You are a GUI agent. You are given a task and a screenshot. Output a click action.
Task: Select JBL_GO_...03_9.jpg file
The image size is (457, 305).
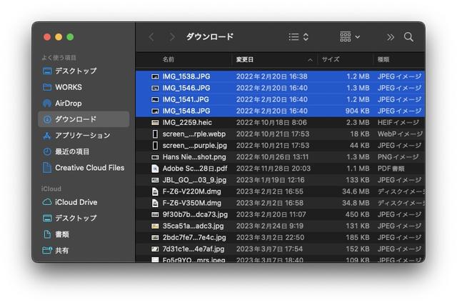pyautogui.click(x=280, y=180)
